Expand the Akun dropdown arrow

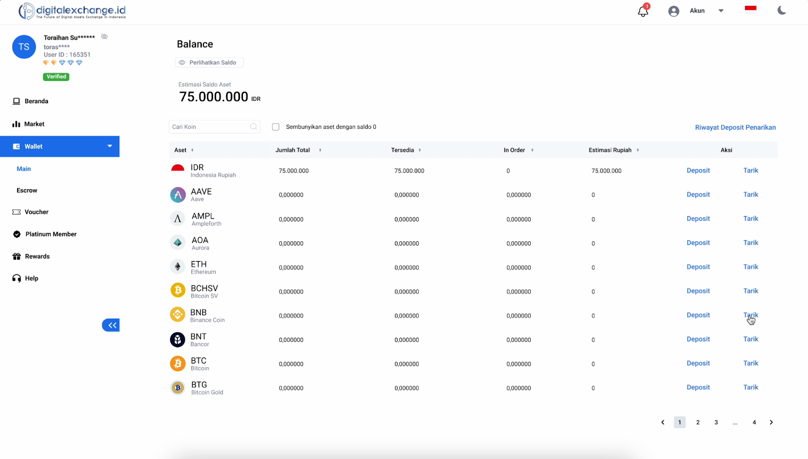(721, 11)
